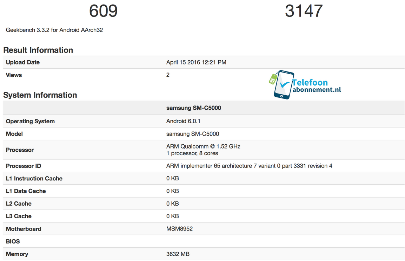The image size is (405, 261).
Task: Click the L1 Data Cache label
Action: [x=26, y=191]
